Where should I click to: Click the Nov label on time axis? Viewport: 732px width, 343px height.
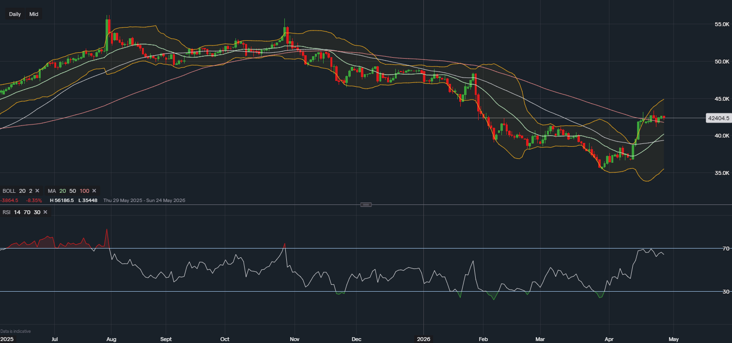(x=294, y=339)
